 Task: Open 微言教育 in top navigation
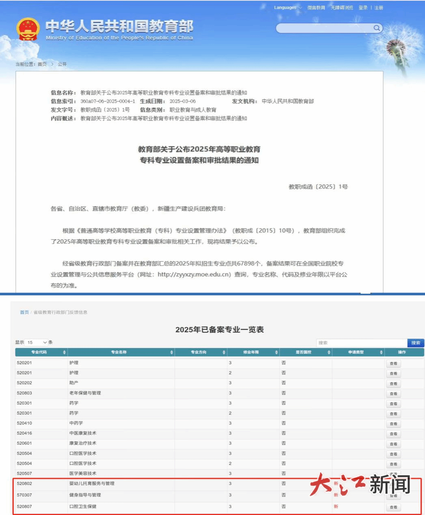(316, 8)
